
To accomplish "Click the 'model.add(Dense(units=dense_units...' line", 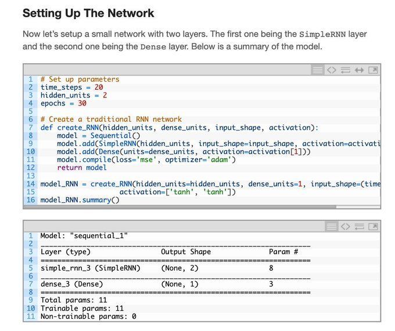I will click(184, 152).
